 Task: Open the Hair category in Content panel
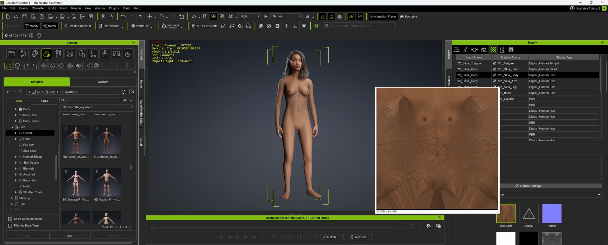click(70, 54)
